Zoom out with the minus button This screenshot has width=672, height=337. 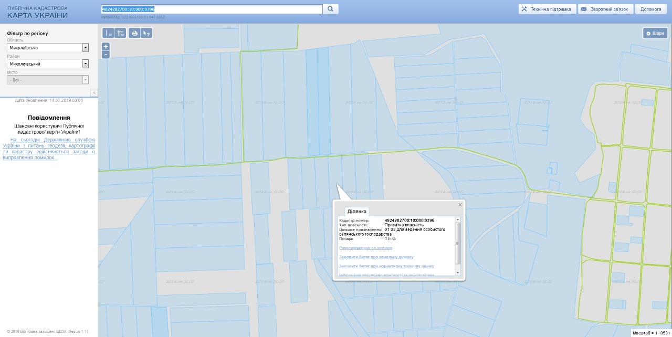click(x=106, y=54)
